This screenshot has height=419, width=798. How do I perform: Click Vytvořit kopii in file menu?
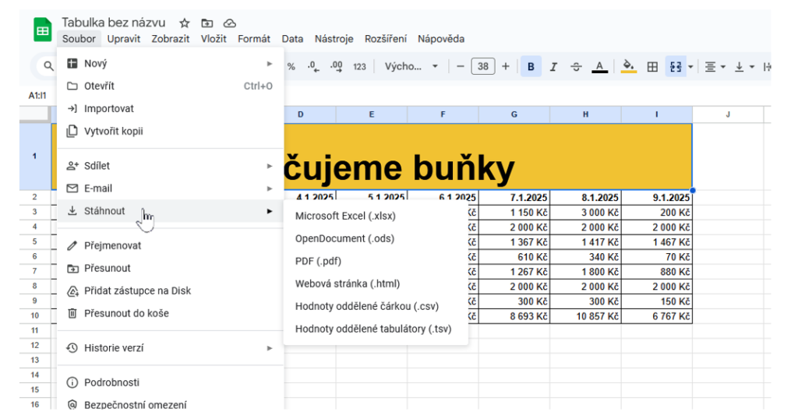pyautogui.click(x=114, y=131)
